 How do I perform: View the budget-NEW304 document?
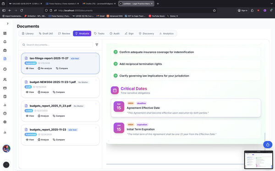[30, 92]
